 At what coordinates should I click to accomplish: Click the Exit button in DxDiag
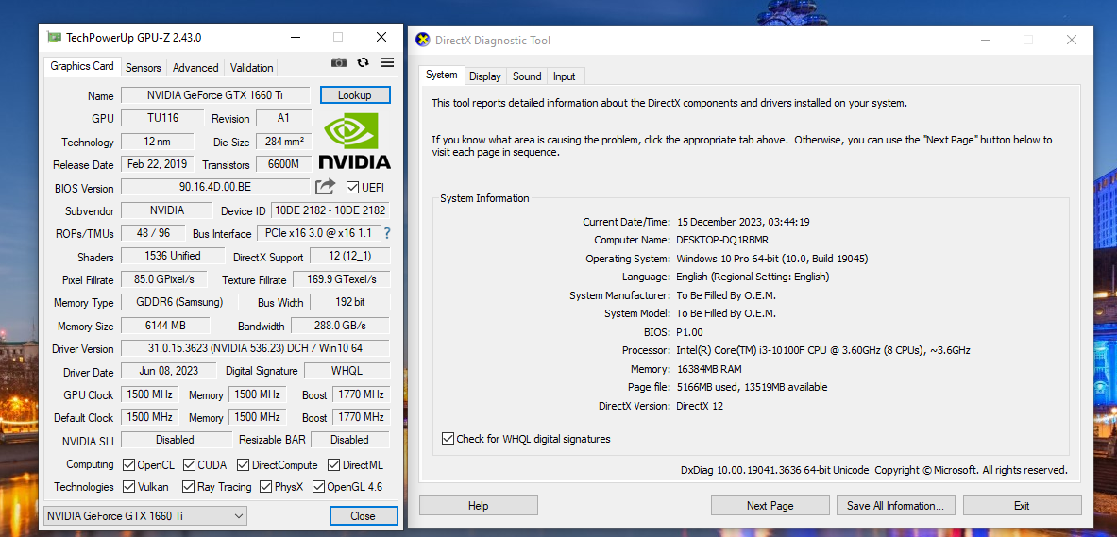1022,506
